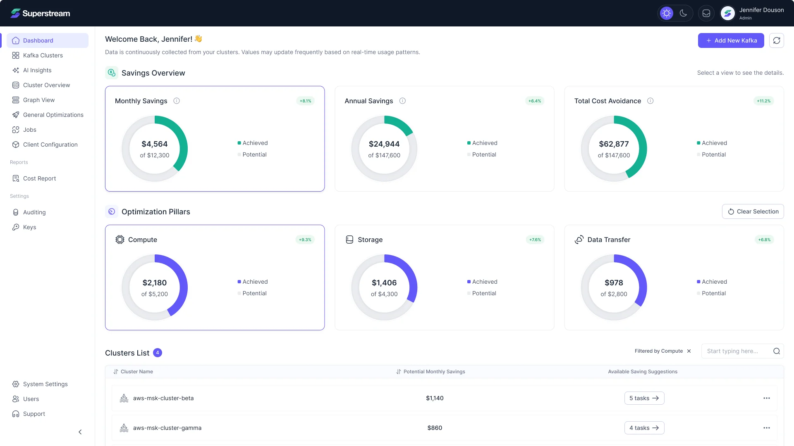Open Cost Report

pyautogui.click(x=48, y=178)
